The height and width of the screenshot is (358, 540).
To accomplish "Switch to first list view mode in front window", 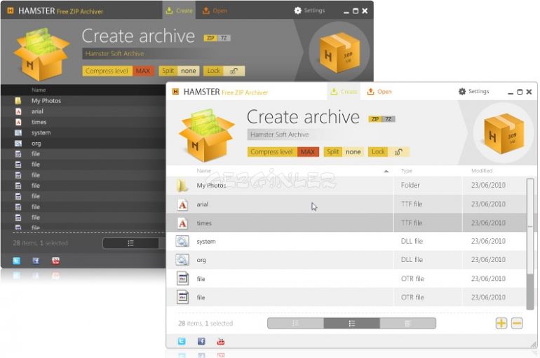I will 295,324.
